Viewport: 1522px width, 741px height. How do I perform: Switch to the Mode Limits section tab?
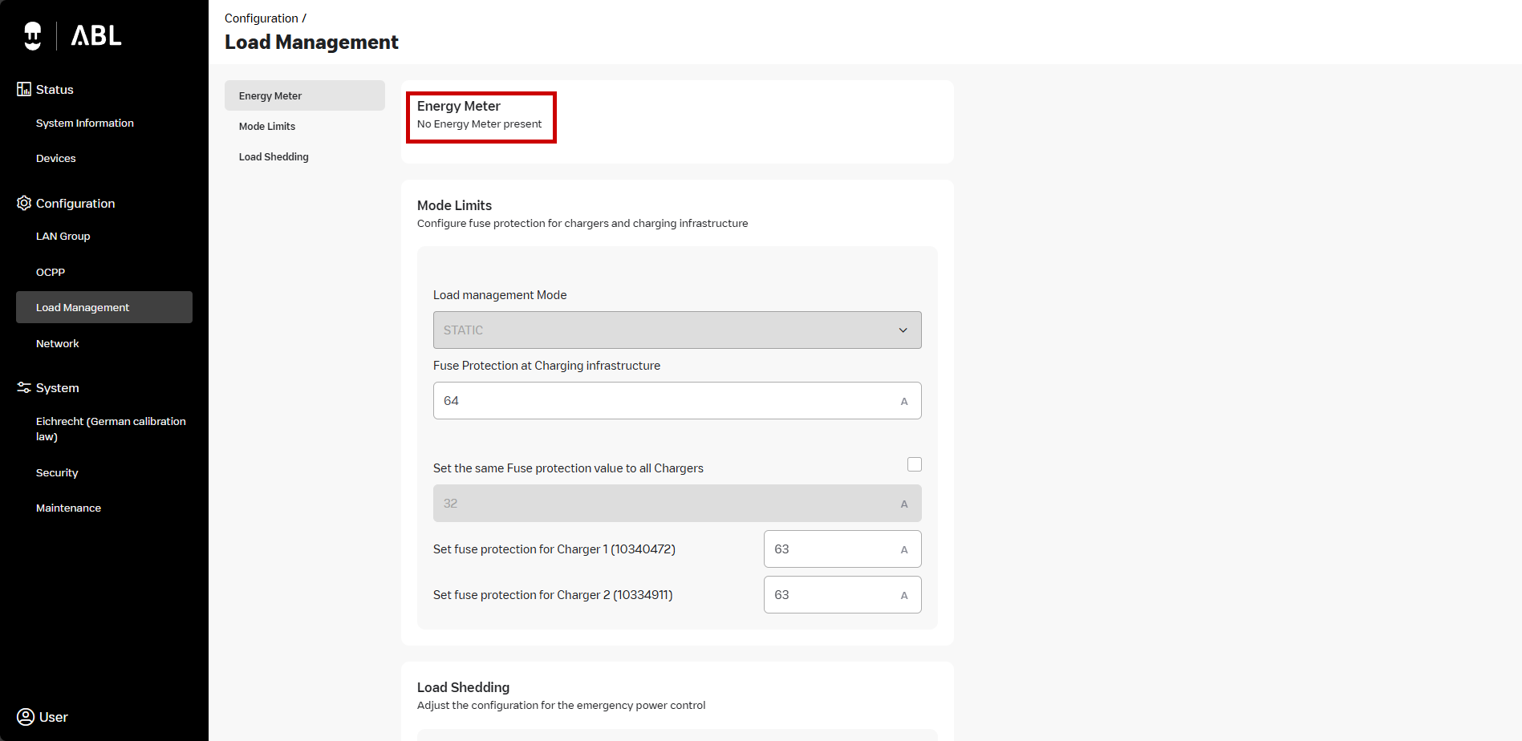[267, 126]
